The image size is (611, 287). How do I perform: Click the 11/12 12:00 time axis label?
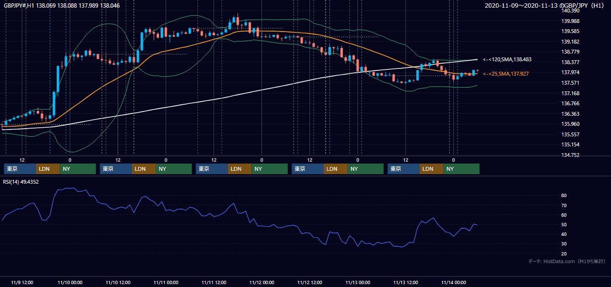click(x=309, y=282)
